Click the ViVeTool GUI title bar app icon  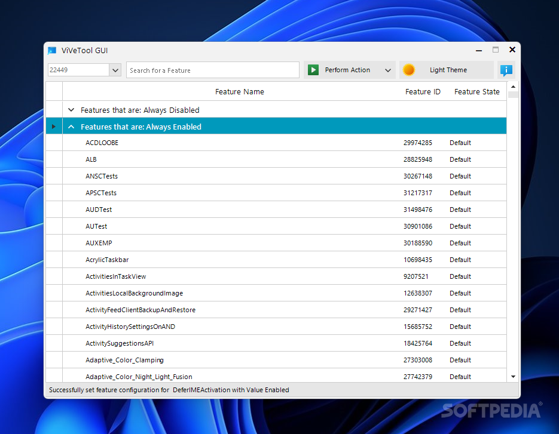tap(52, 51)
